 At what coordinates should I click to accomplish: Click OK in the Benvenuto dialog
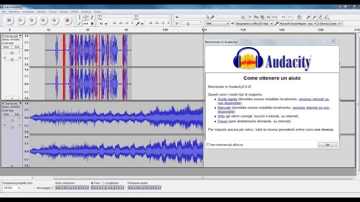tap(328, 145)
